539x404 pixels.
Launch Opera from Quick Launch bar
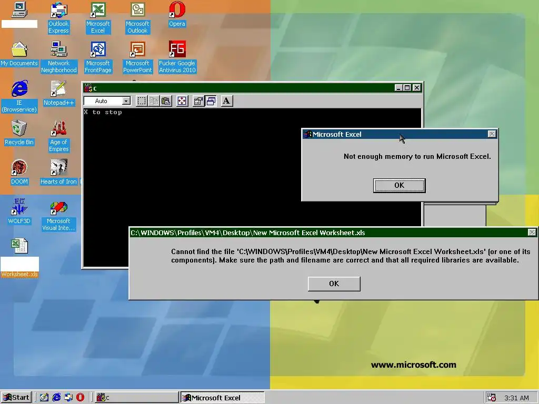(x=80, y=398)
